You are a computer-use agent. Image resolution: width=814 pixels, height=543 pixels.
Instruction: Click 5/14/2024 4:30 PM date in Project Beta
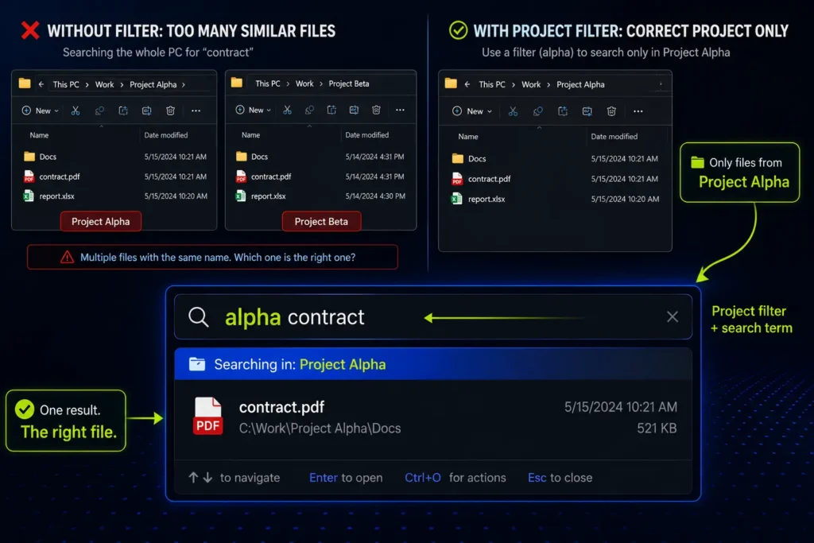click(x=375, y=196)
